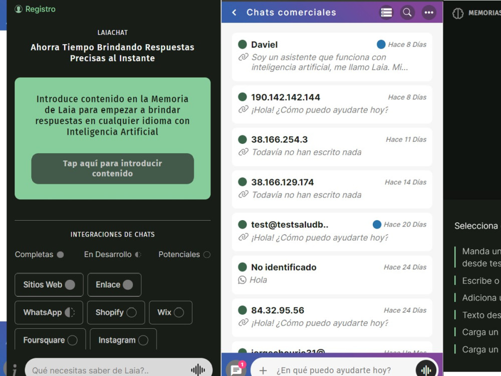
Task: Select the Foursquare integration
Action: 50,340
